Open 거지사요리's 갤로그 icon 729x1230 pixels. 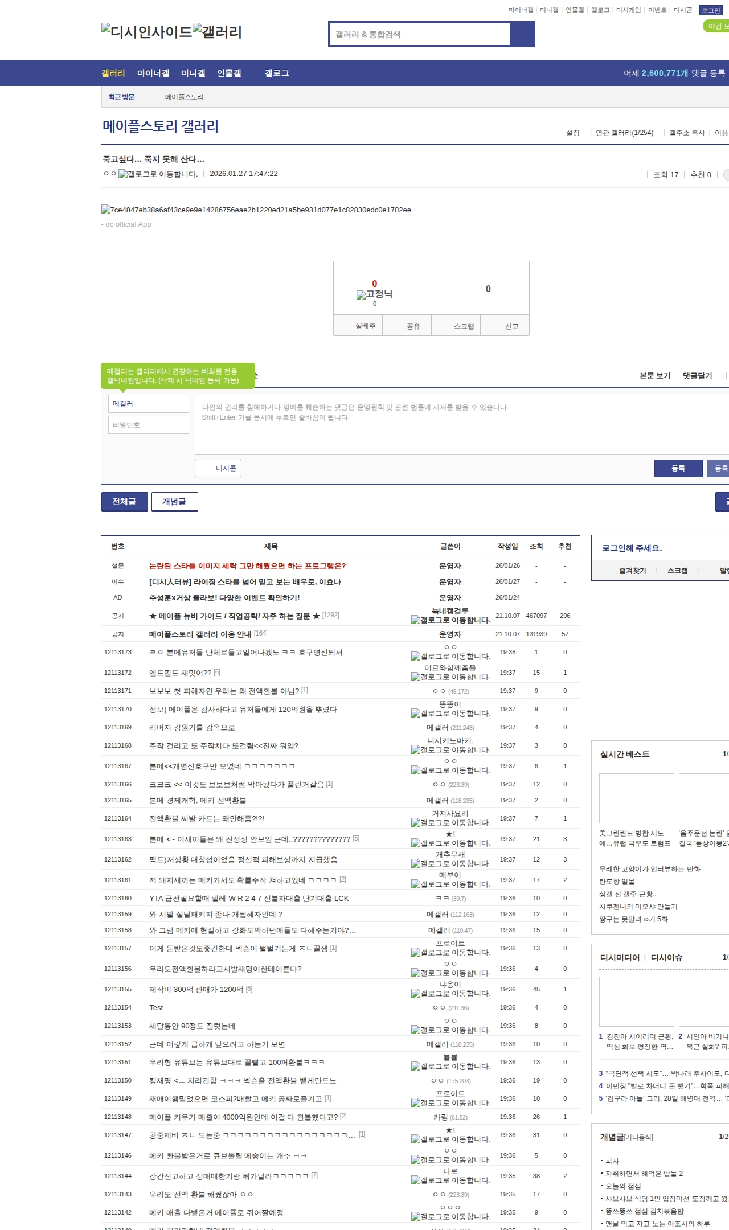(450, 823)
